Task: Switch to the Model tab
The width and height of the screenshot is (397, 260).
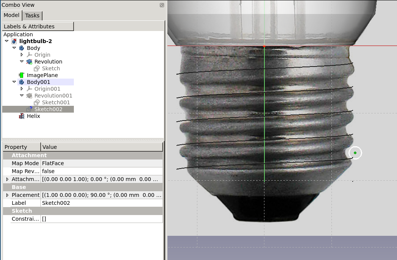Action: pyautogui.click(x=11, y=15)
